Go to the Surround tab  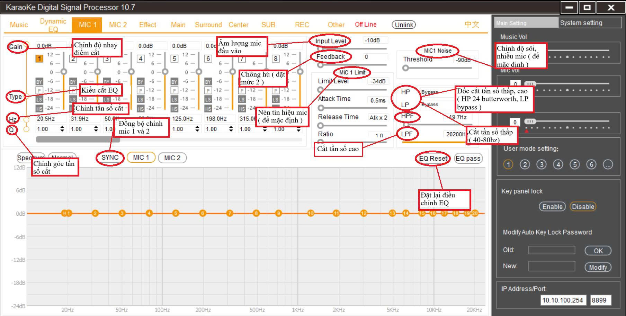point(208,25)
